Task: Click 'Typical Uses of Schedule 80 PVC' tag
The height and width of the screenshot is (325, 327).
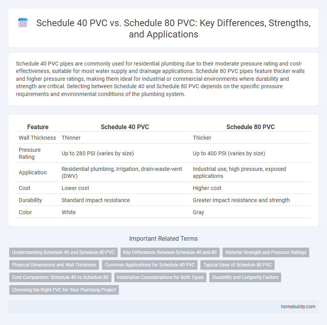Action: [x=237, y=265]
